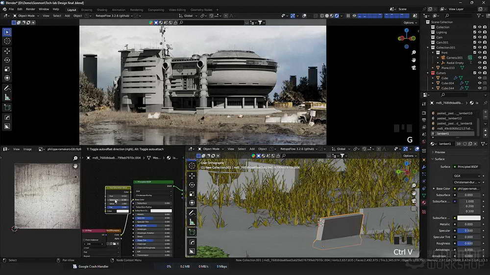Viewport: 490px width, 275px height.
Task: Select the Annotate tool in lower viewport
Action: (192, 212)
